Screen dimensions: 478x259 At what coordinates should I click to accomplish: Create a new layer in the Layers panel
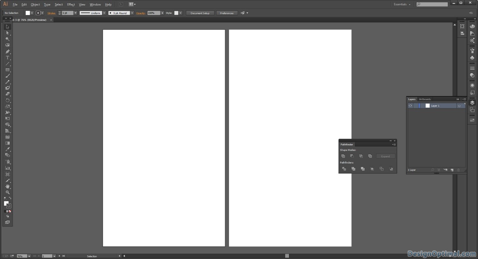452,170
